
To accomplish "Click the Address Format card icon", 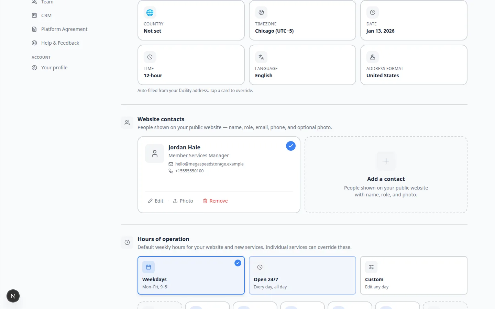I will click(x=373, y=57).
